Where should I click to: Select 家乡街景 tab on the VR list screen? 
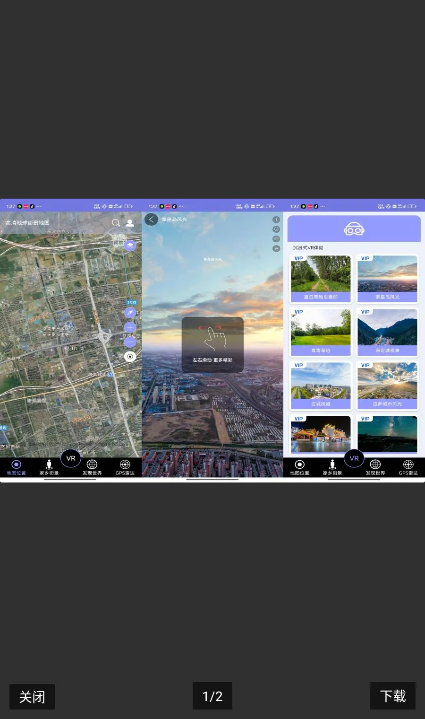(x=332, y=467)
